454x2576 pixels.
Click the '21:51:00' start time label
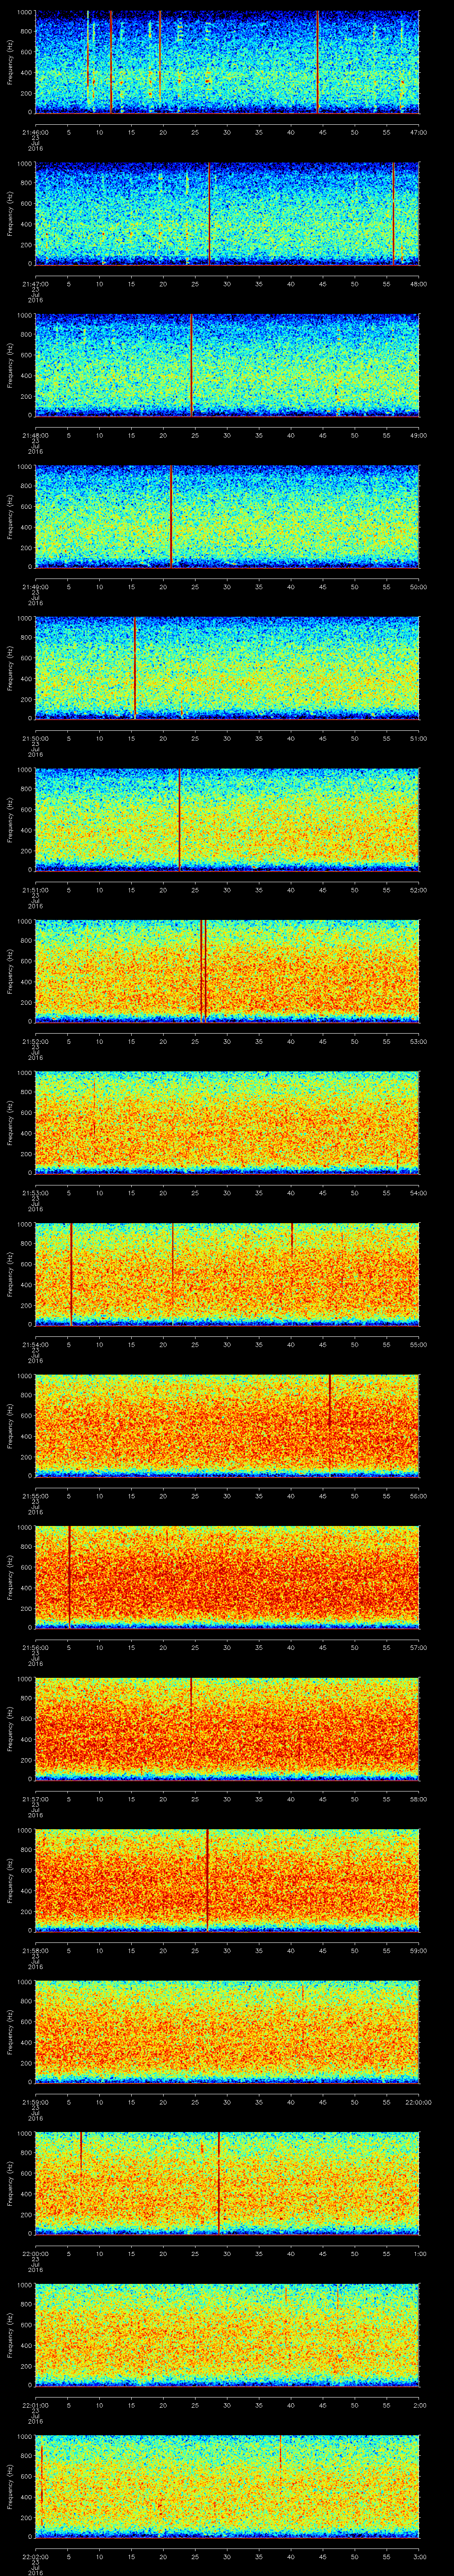coord(35,890)
